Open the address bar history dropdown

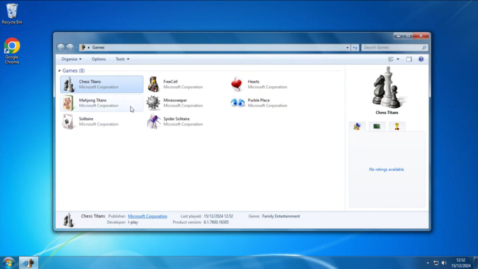tap(347, 47)
